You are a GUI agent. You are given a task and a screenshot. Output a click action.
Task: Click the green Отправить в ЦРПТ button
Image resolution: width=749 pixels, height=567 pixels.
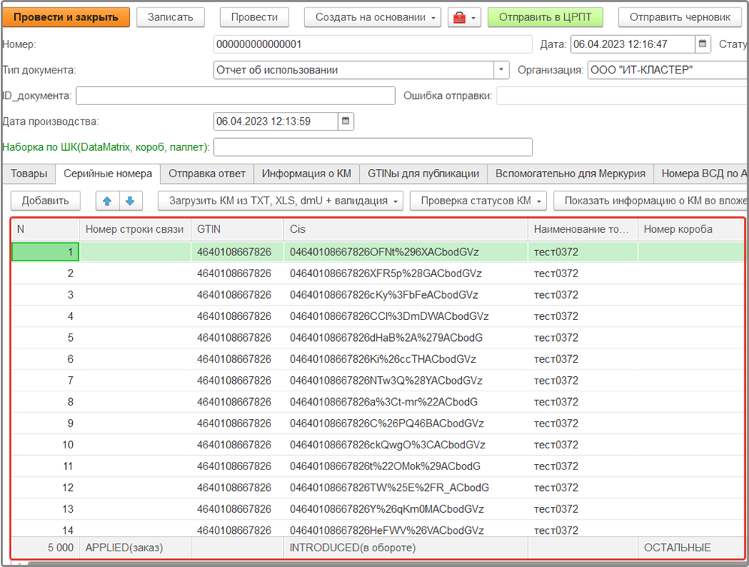[545, 18]
